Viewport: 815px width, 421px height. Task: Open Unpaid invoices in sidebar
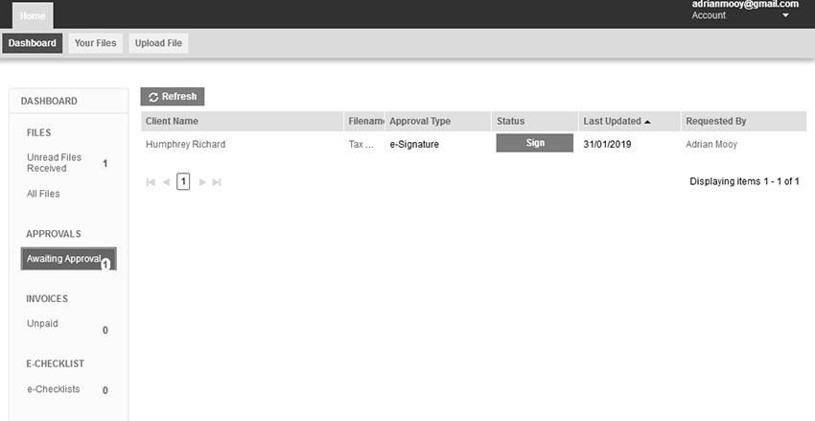42,324
